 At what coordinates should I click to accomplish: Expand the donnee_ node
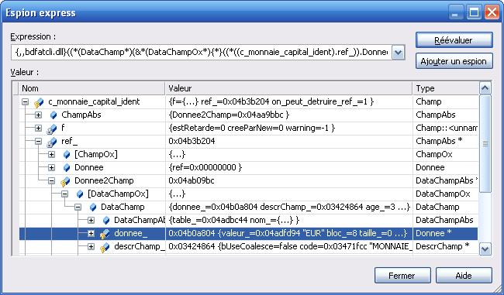coord(91,233)
